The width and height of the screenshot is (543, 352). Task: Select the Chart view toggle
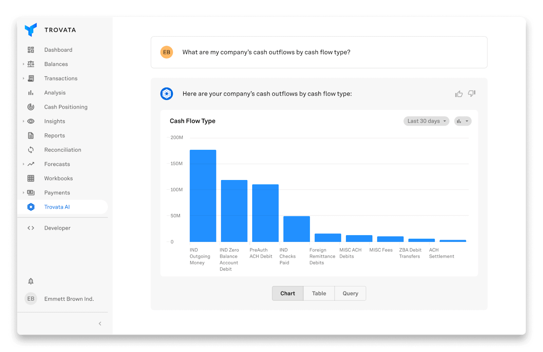[x=287, y=293]
